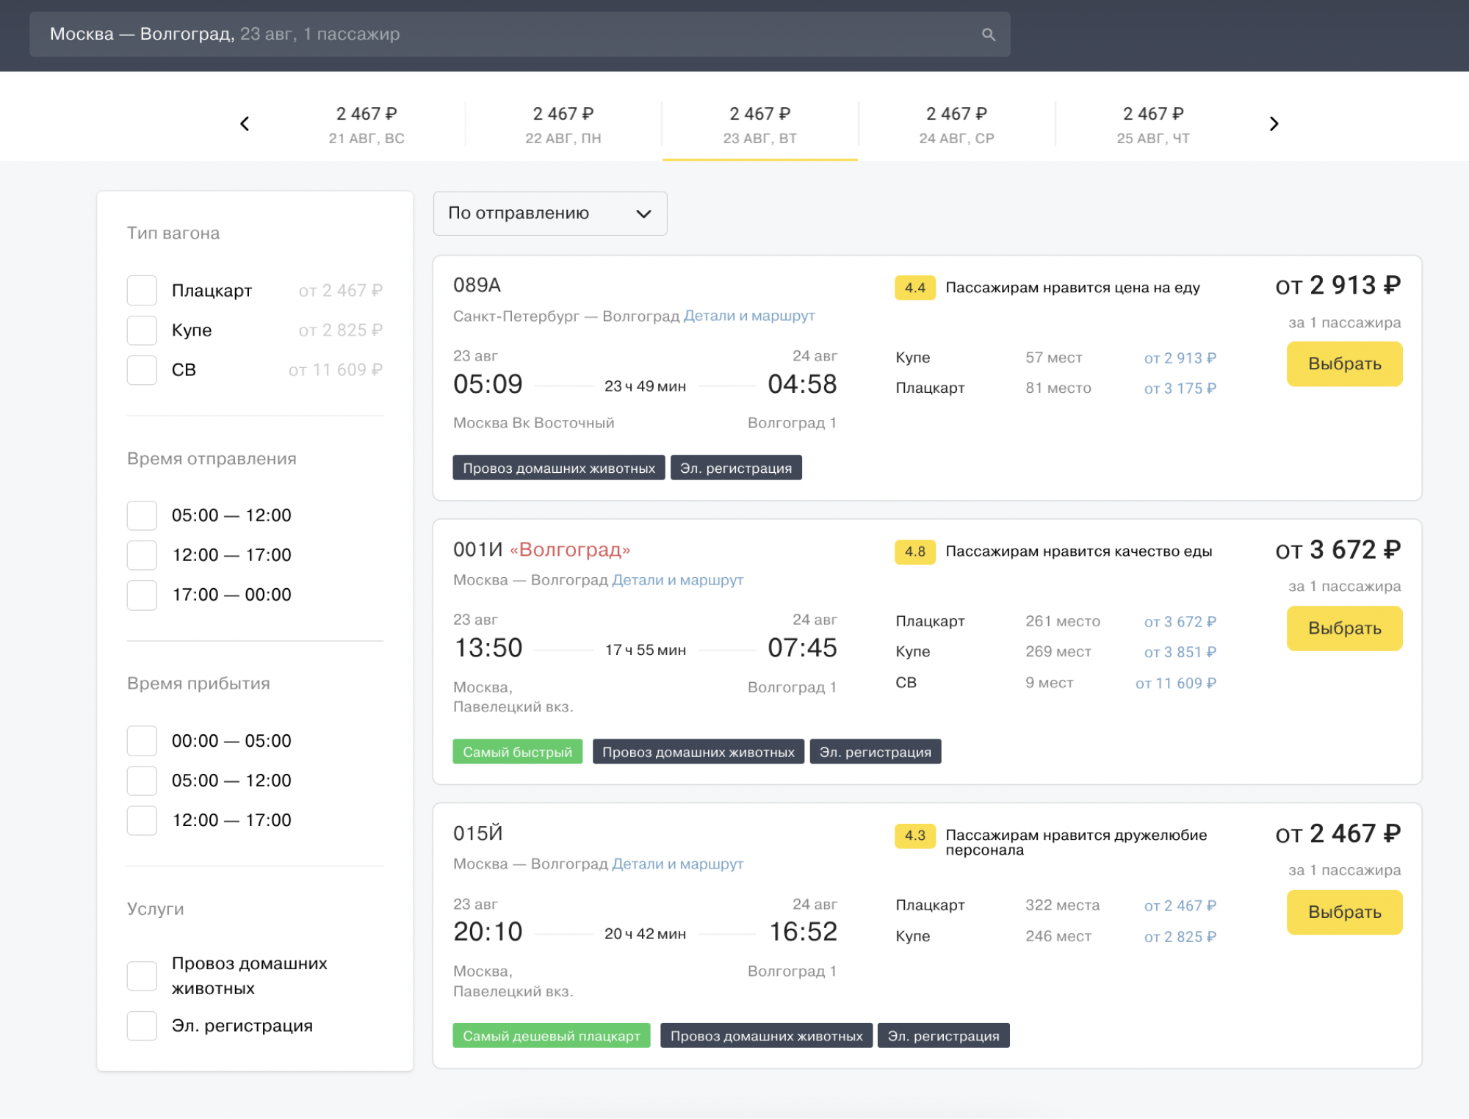1469x1119 pixels.
Task: Enable departure time 12:00 — 17:00
Action: pos(142,554)
